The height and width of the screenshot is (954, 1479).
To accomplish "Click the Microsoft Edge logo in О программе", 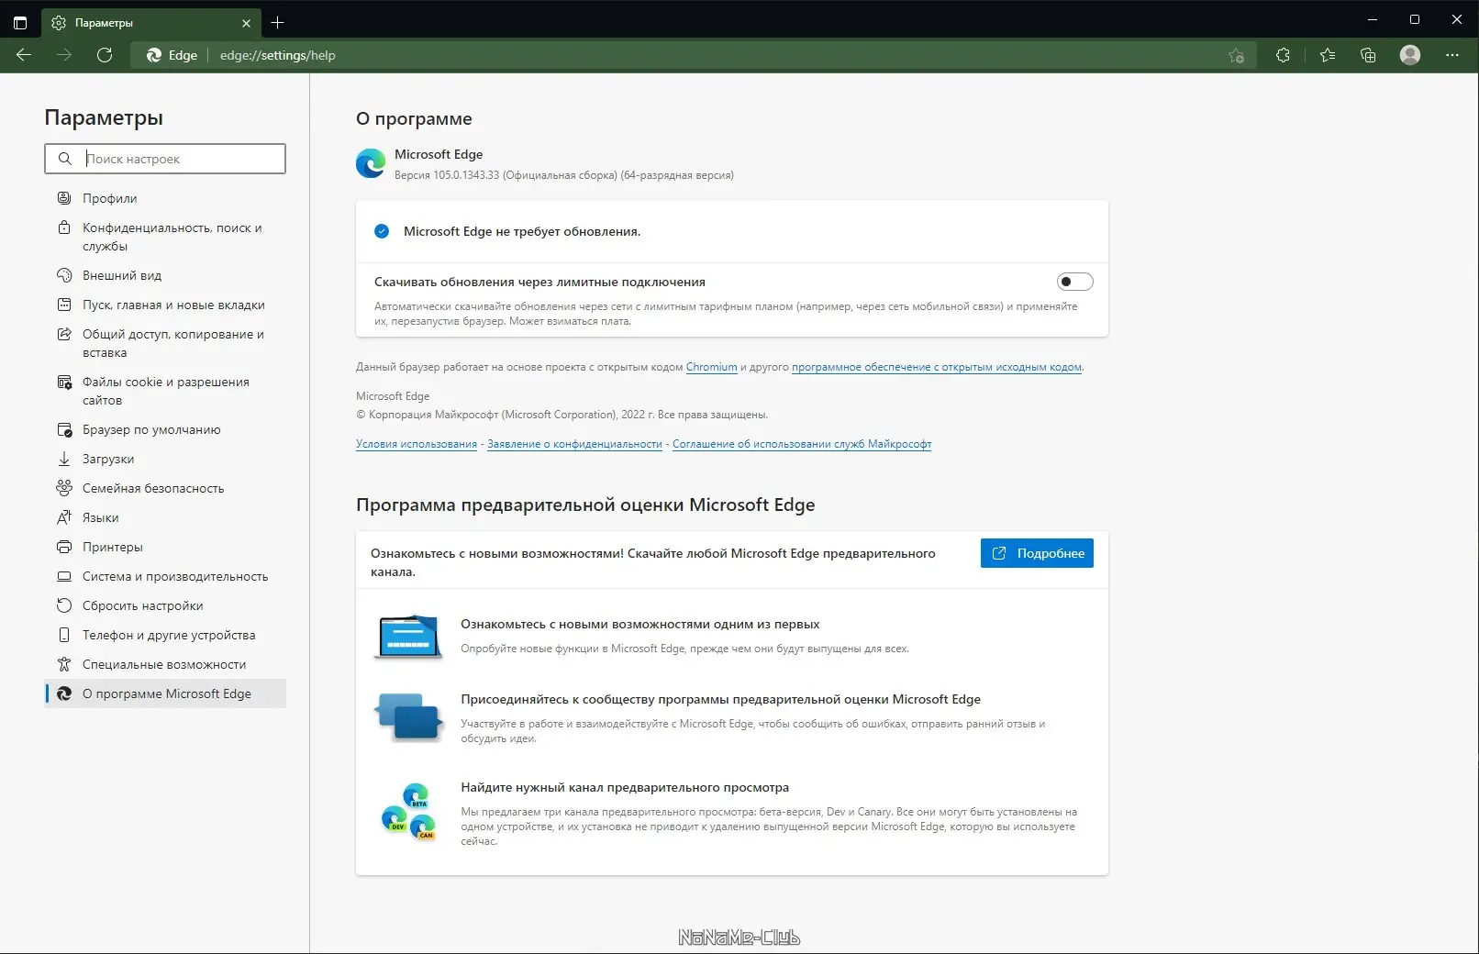I will (371, 163).
